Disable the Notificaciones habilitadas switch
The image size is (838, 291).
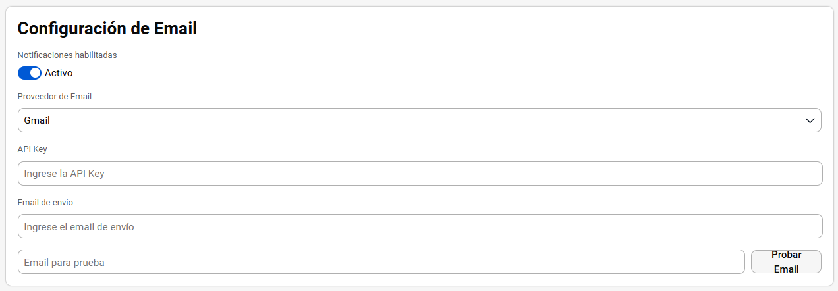tap(30, 73)
